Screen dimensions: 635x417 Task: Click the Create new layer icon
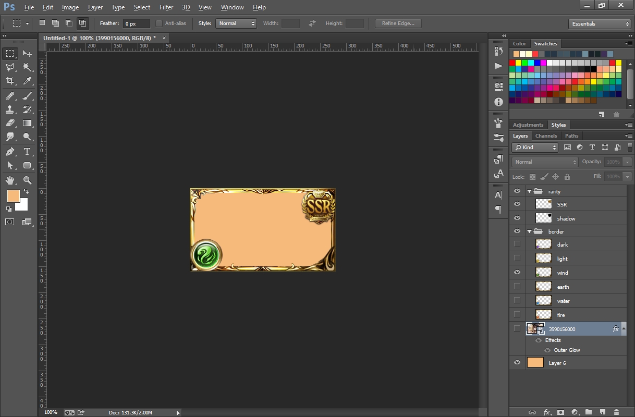click(603, 412)
